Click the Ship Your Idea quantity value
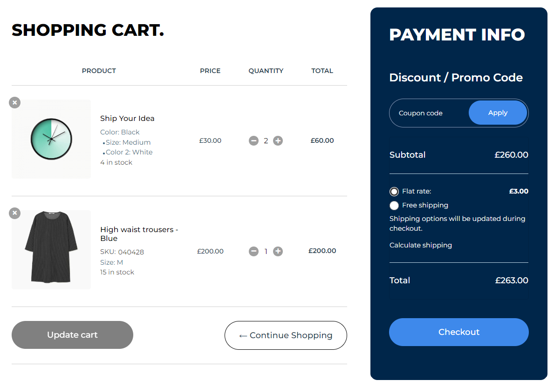This screenshot has width=554, height=387. 266,140
